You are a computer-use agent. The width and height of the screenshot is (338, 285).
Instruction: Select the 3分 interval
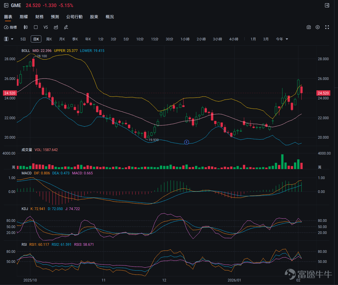point(113,39)
